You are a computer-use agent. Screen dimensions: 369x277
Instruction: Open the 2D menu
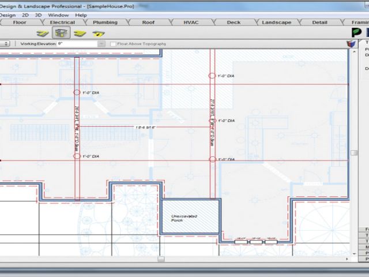click(26, 14)
